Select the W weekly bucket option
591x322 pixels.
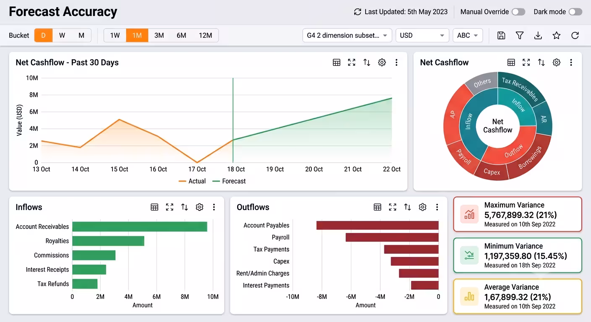pos(62,35)
